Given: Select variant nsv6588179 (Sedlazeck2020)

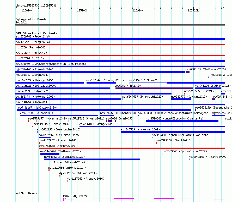Looking at the screenshot, I should click(206, 69).
